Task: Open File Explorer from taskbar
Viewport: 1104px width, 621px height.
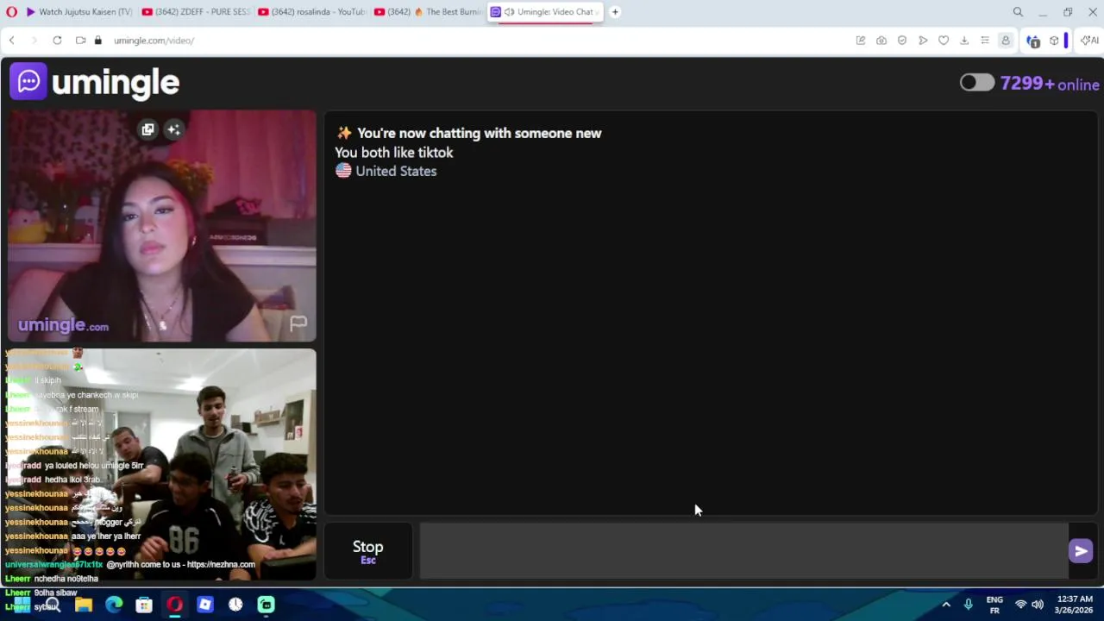Action: coord(83,605)
